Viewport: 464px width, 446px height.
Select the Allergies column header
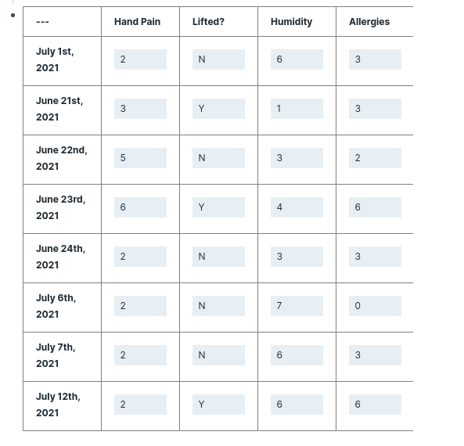coord(369,22)
